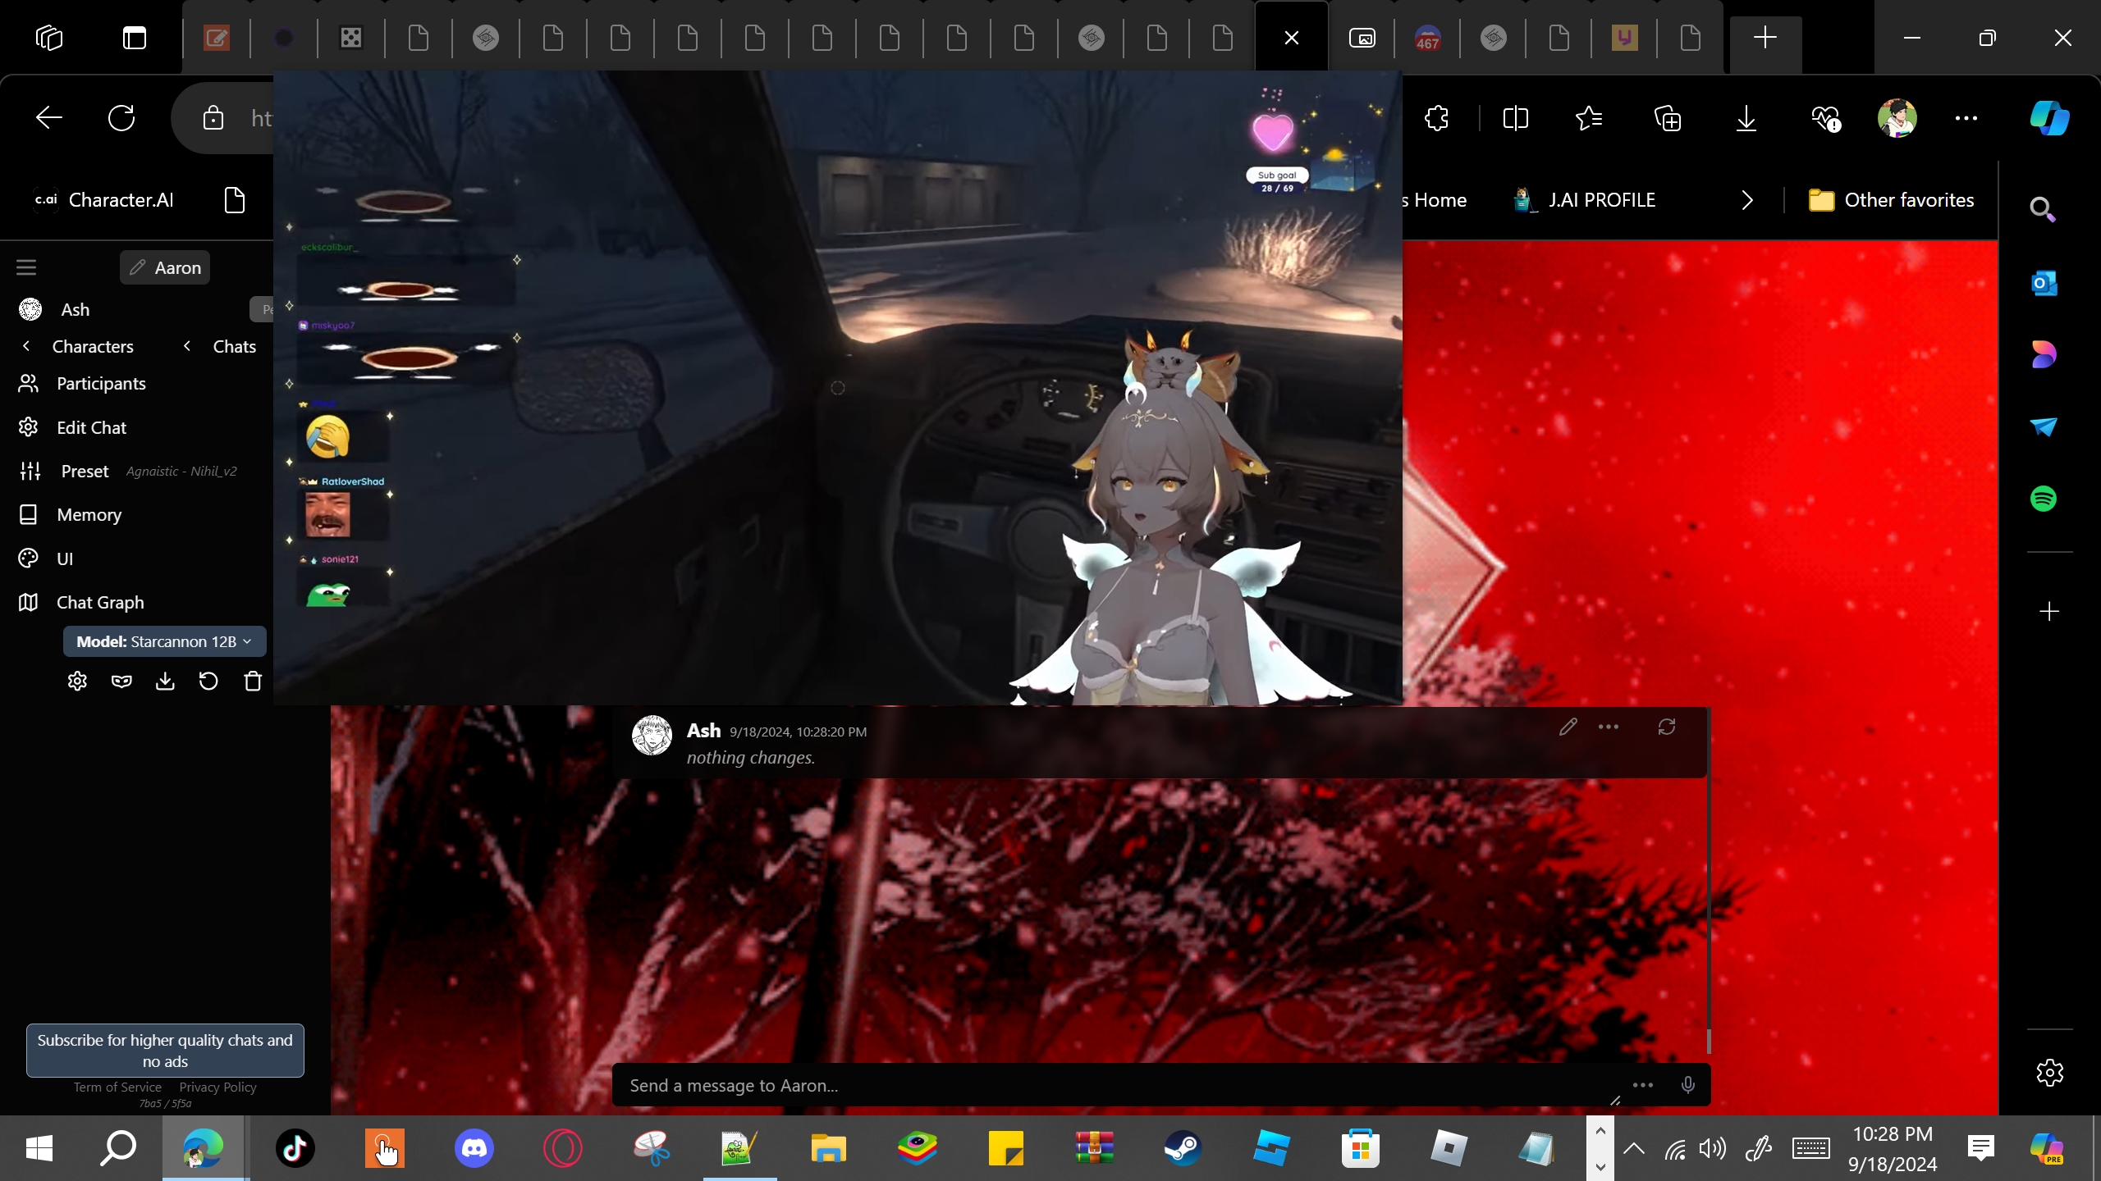
Task: Expand the Model Starcannon 12B dropdown
Action: (164, 641)
